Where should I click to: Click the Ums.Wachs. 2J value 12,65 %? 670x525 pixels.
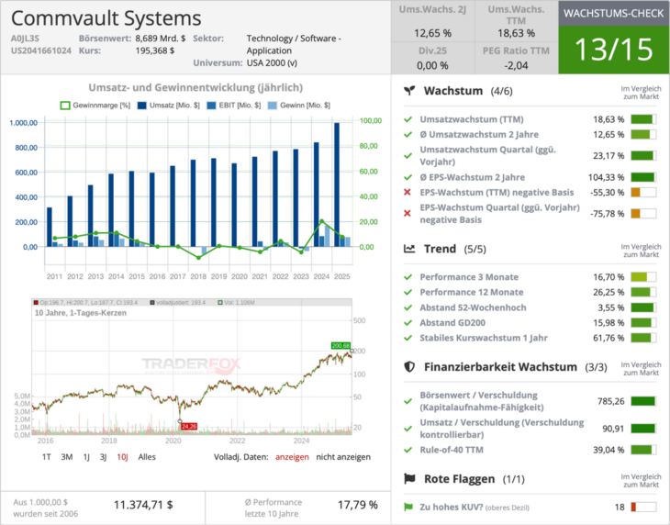432,33
